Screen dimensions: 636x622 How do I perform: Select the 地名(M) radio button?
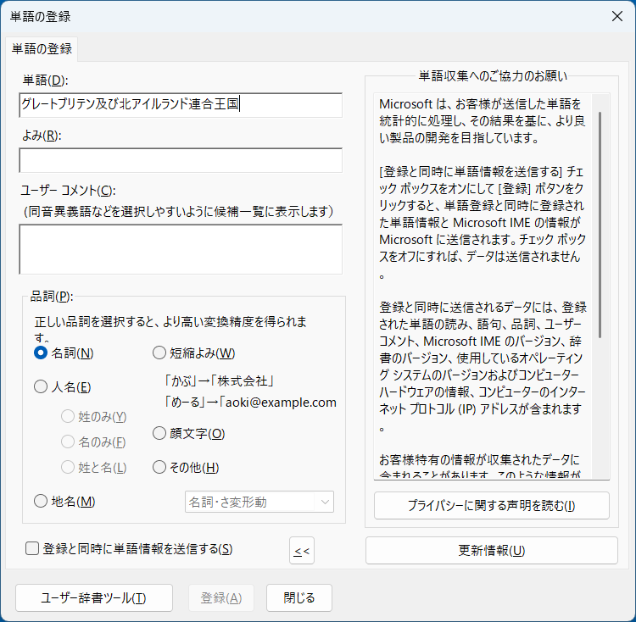[41, 501]
